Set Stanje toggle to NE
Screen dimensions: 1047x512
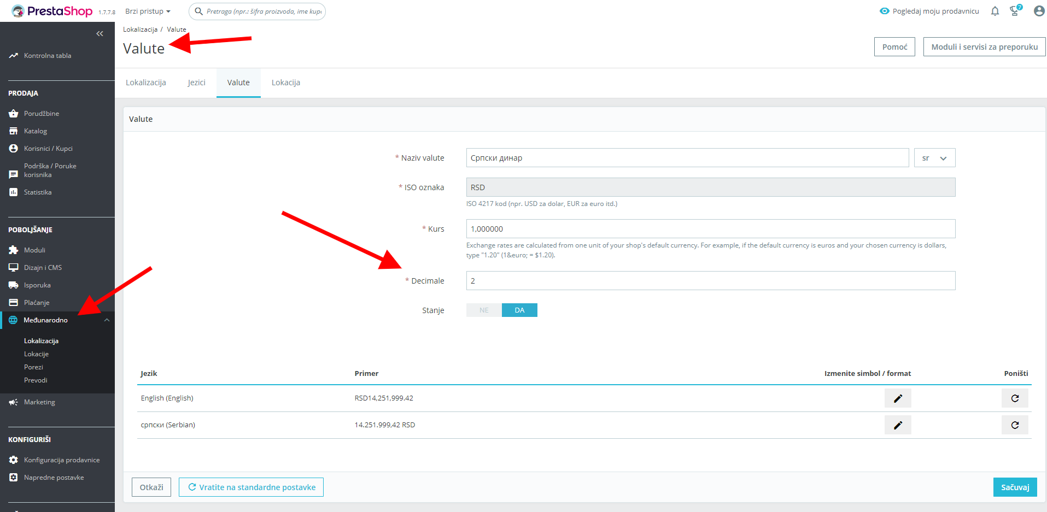pos(484,310)
